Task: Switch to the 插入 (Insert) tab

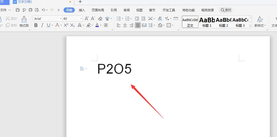Action: (x=82, y=10)
